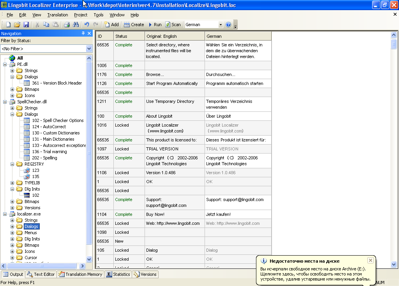Switch to the Output tab
This screenshot has height=286, width=399.
click(x=13, y=274)
